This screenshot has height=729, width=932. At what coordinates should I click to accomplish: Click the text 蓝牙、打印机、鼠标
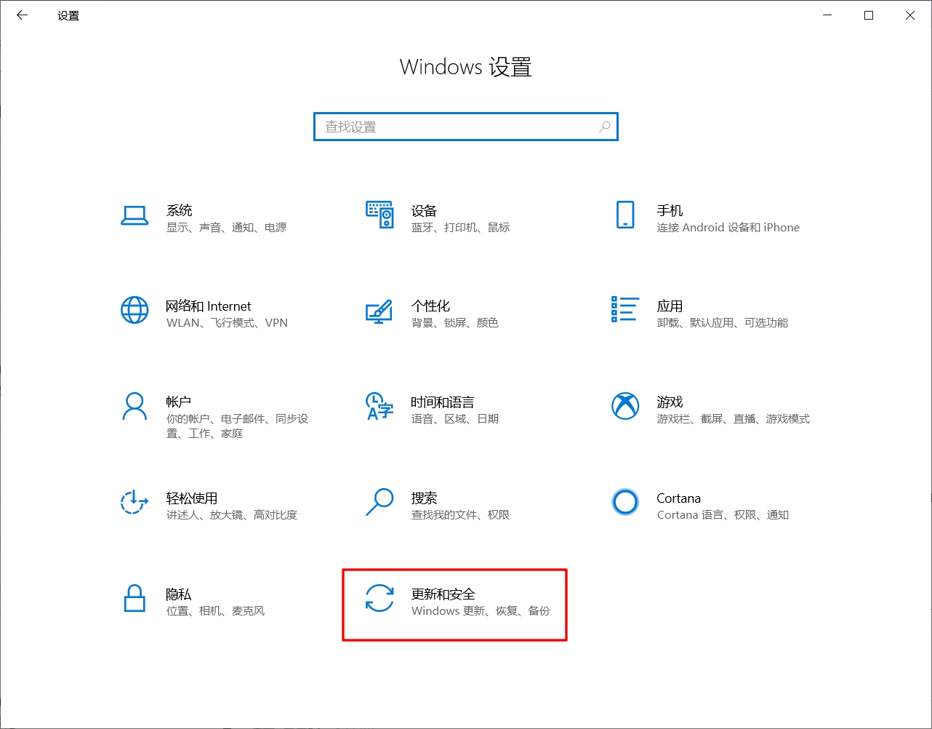click(x=461, y=228)
